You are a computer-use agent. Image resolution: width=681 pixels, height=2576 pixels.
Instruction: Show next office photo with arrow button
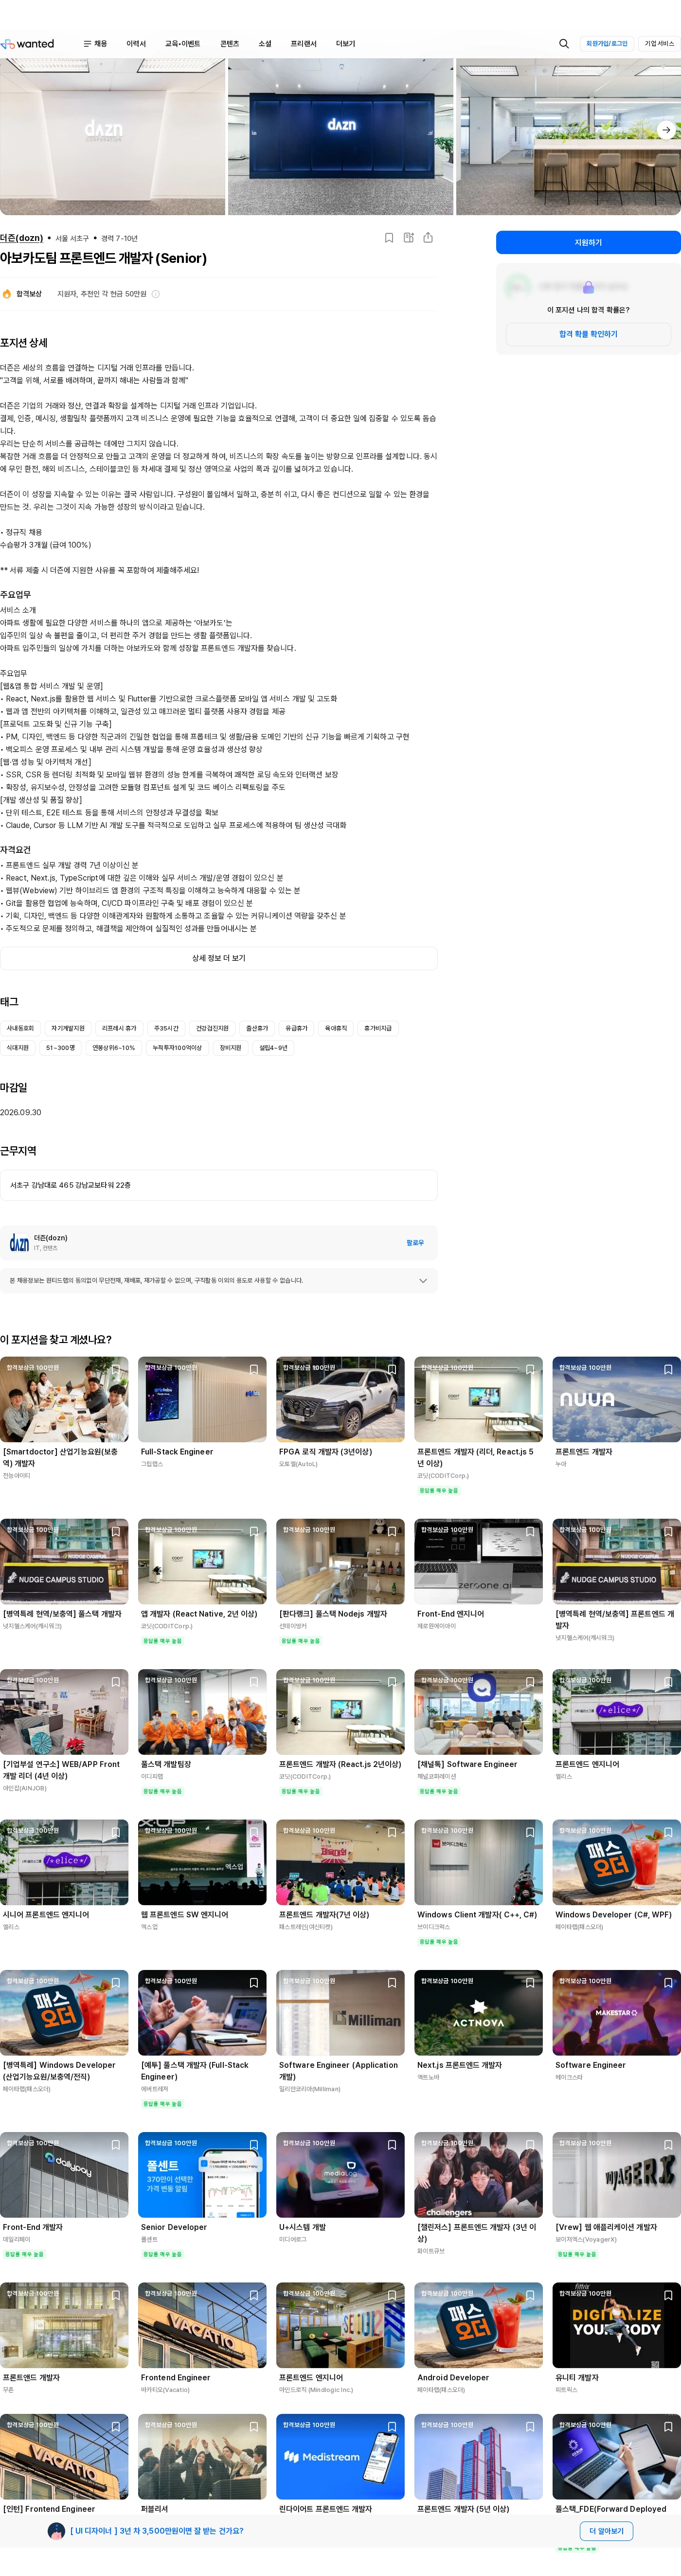tap(666, 130)
